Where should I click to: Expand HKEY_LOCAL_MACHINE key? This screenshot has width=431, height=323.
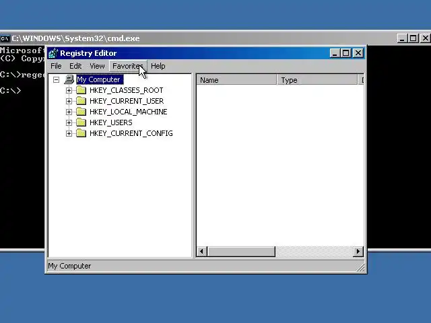click(x=69, y=112)
